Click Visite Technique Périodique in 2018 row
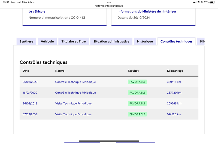 pyautogui.click(x=73, y=104)
